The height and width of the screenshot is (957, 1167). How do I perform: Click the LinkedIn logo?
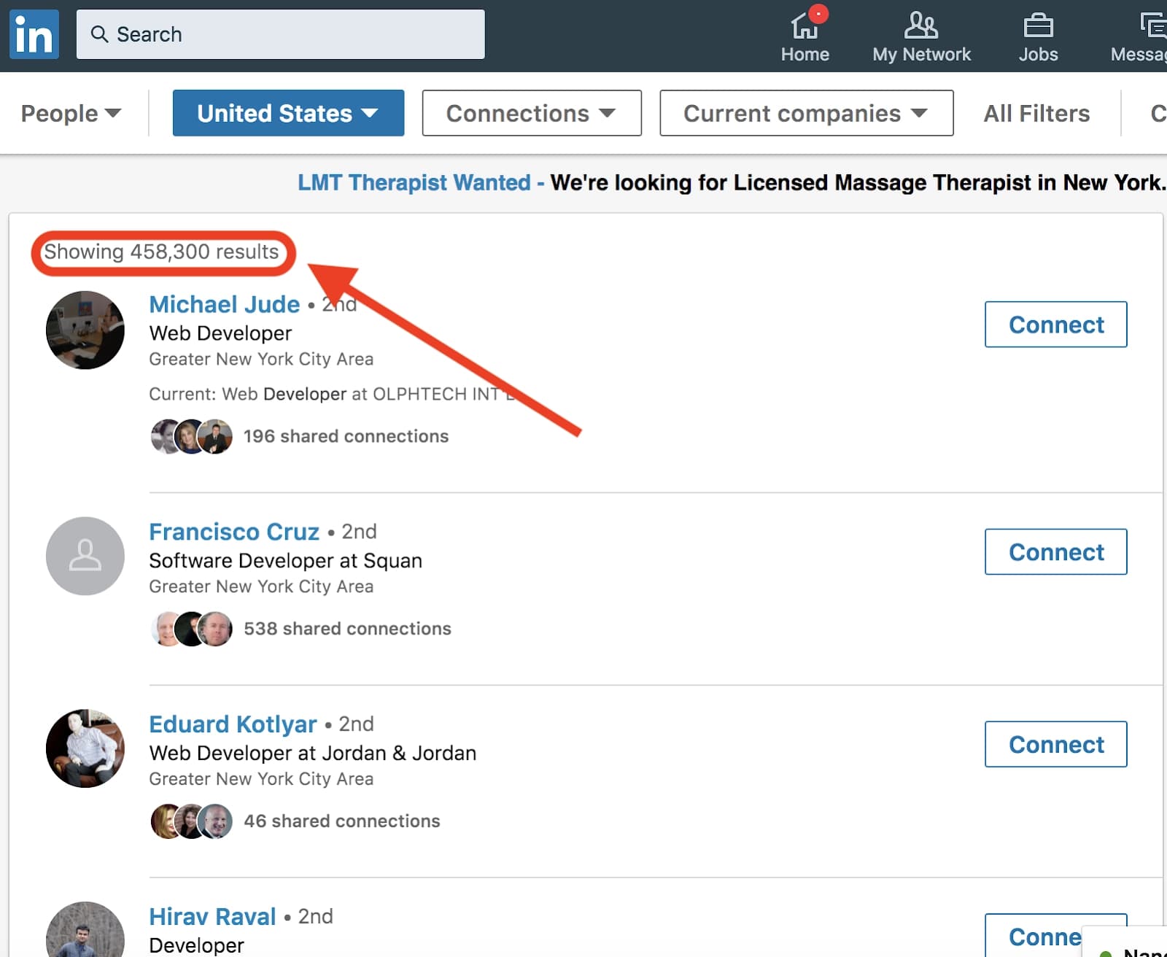34,34
